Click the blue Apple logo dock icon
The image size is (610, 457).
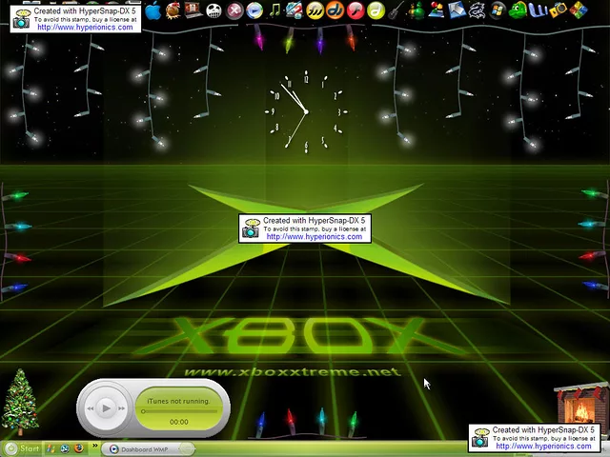tap(153, 10)
